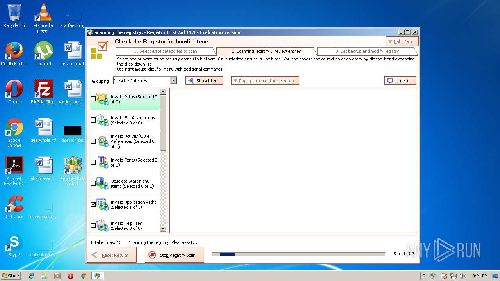Open Registry First Aid 11 desktop shortcut
Viewport: 500px width, 281px height.
[73, 171]
